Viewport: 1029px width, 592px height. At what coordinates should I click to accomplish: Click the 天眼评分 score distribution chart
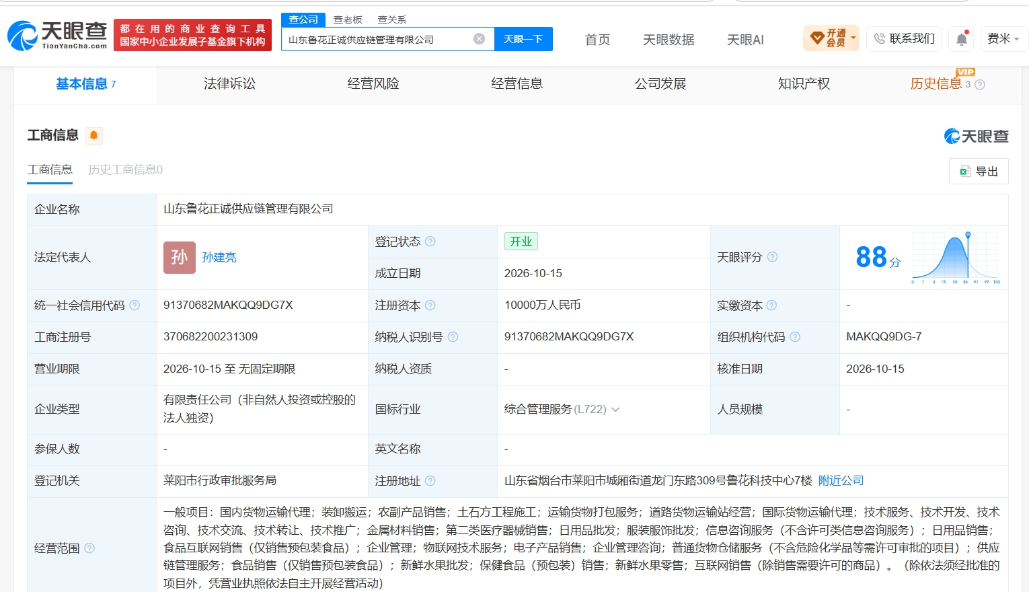[956, 258]
